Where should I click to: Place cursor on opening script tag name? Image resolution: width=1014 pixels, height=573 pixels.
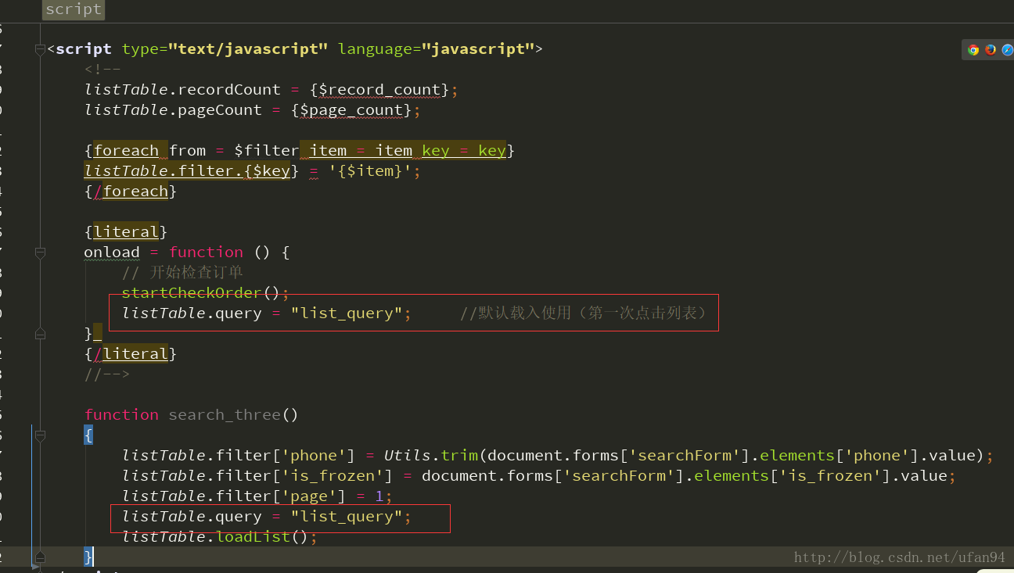(x=84, y=49)
